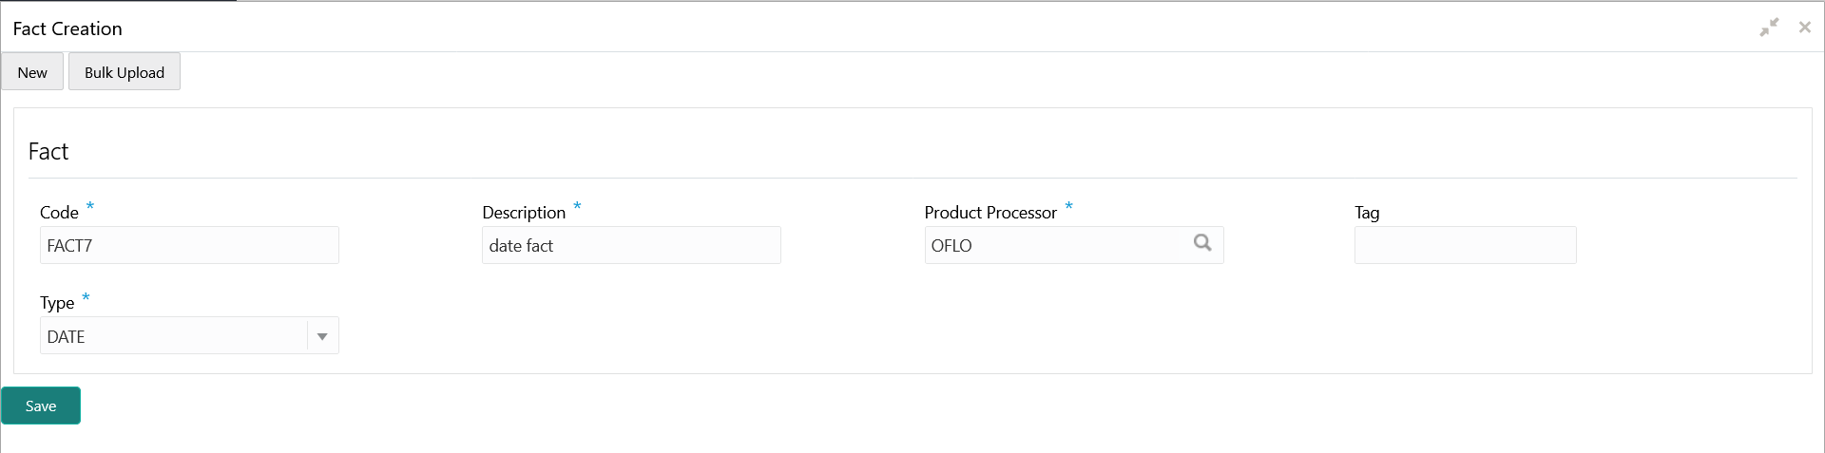Click the empty Tag input field
Viewport: 1825px width, 453px height.
(1465, 245)
